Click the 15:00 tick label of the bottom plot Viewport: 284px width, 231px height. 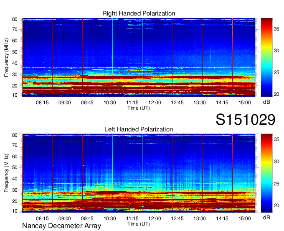pos(245,218)
